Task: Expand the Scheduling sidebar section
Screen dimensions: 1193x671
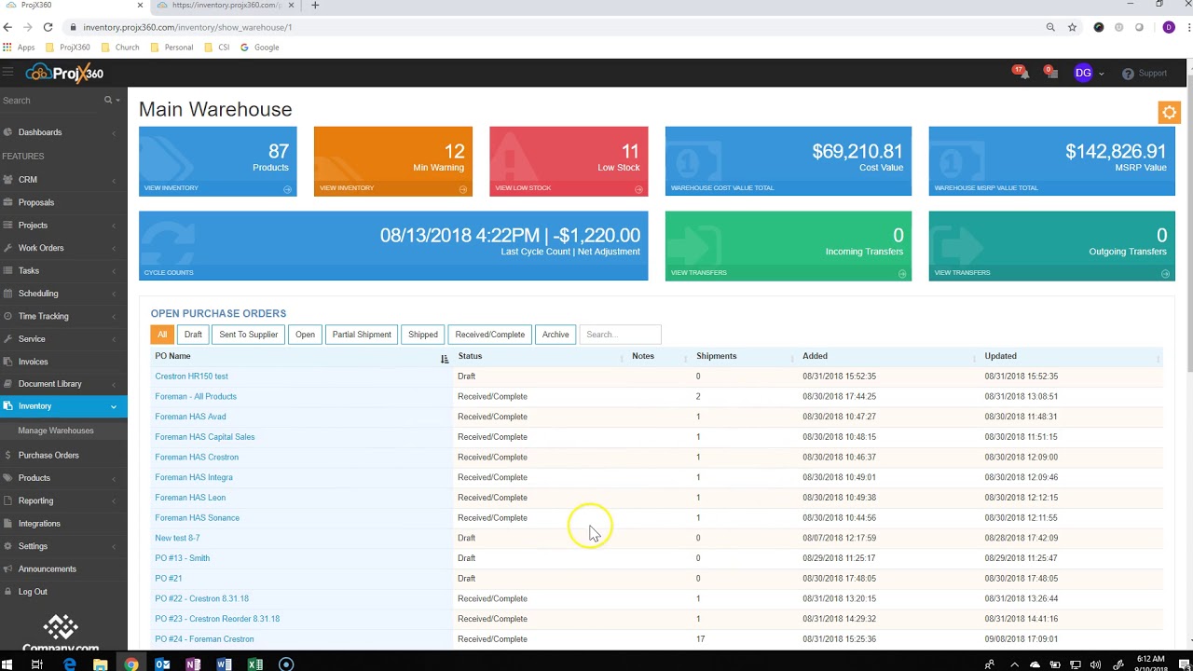Action: point(63,294)
